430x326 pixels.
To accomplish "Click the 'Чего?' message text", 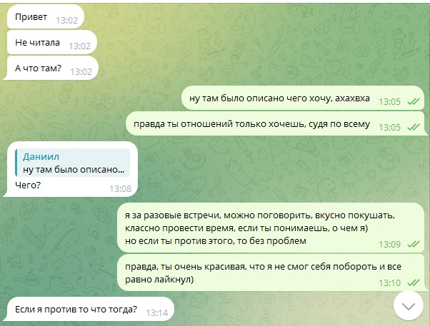I will click(x=28, y=185).
